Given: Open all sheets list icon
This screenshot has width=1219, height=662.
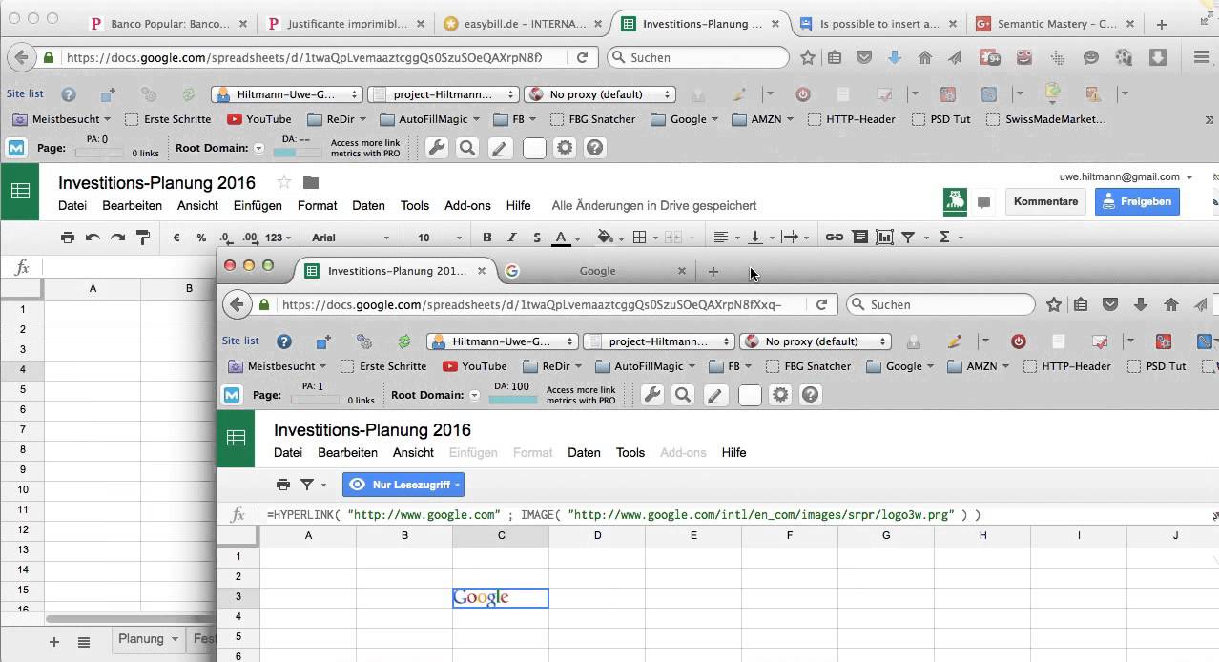Looking at the screenshot, I should point(83,642).
